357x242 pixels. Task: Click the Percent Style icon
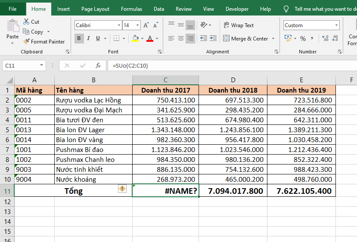click(303, 39)
